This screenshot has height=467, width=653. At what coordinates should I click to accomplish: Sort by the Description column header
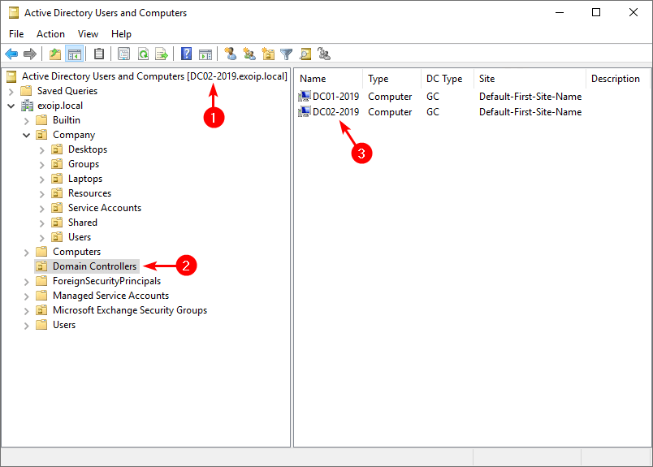click(618, 79)
